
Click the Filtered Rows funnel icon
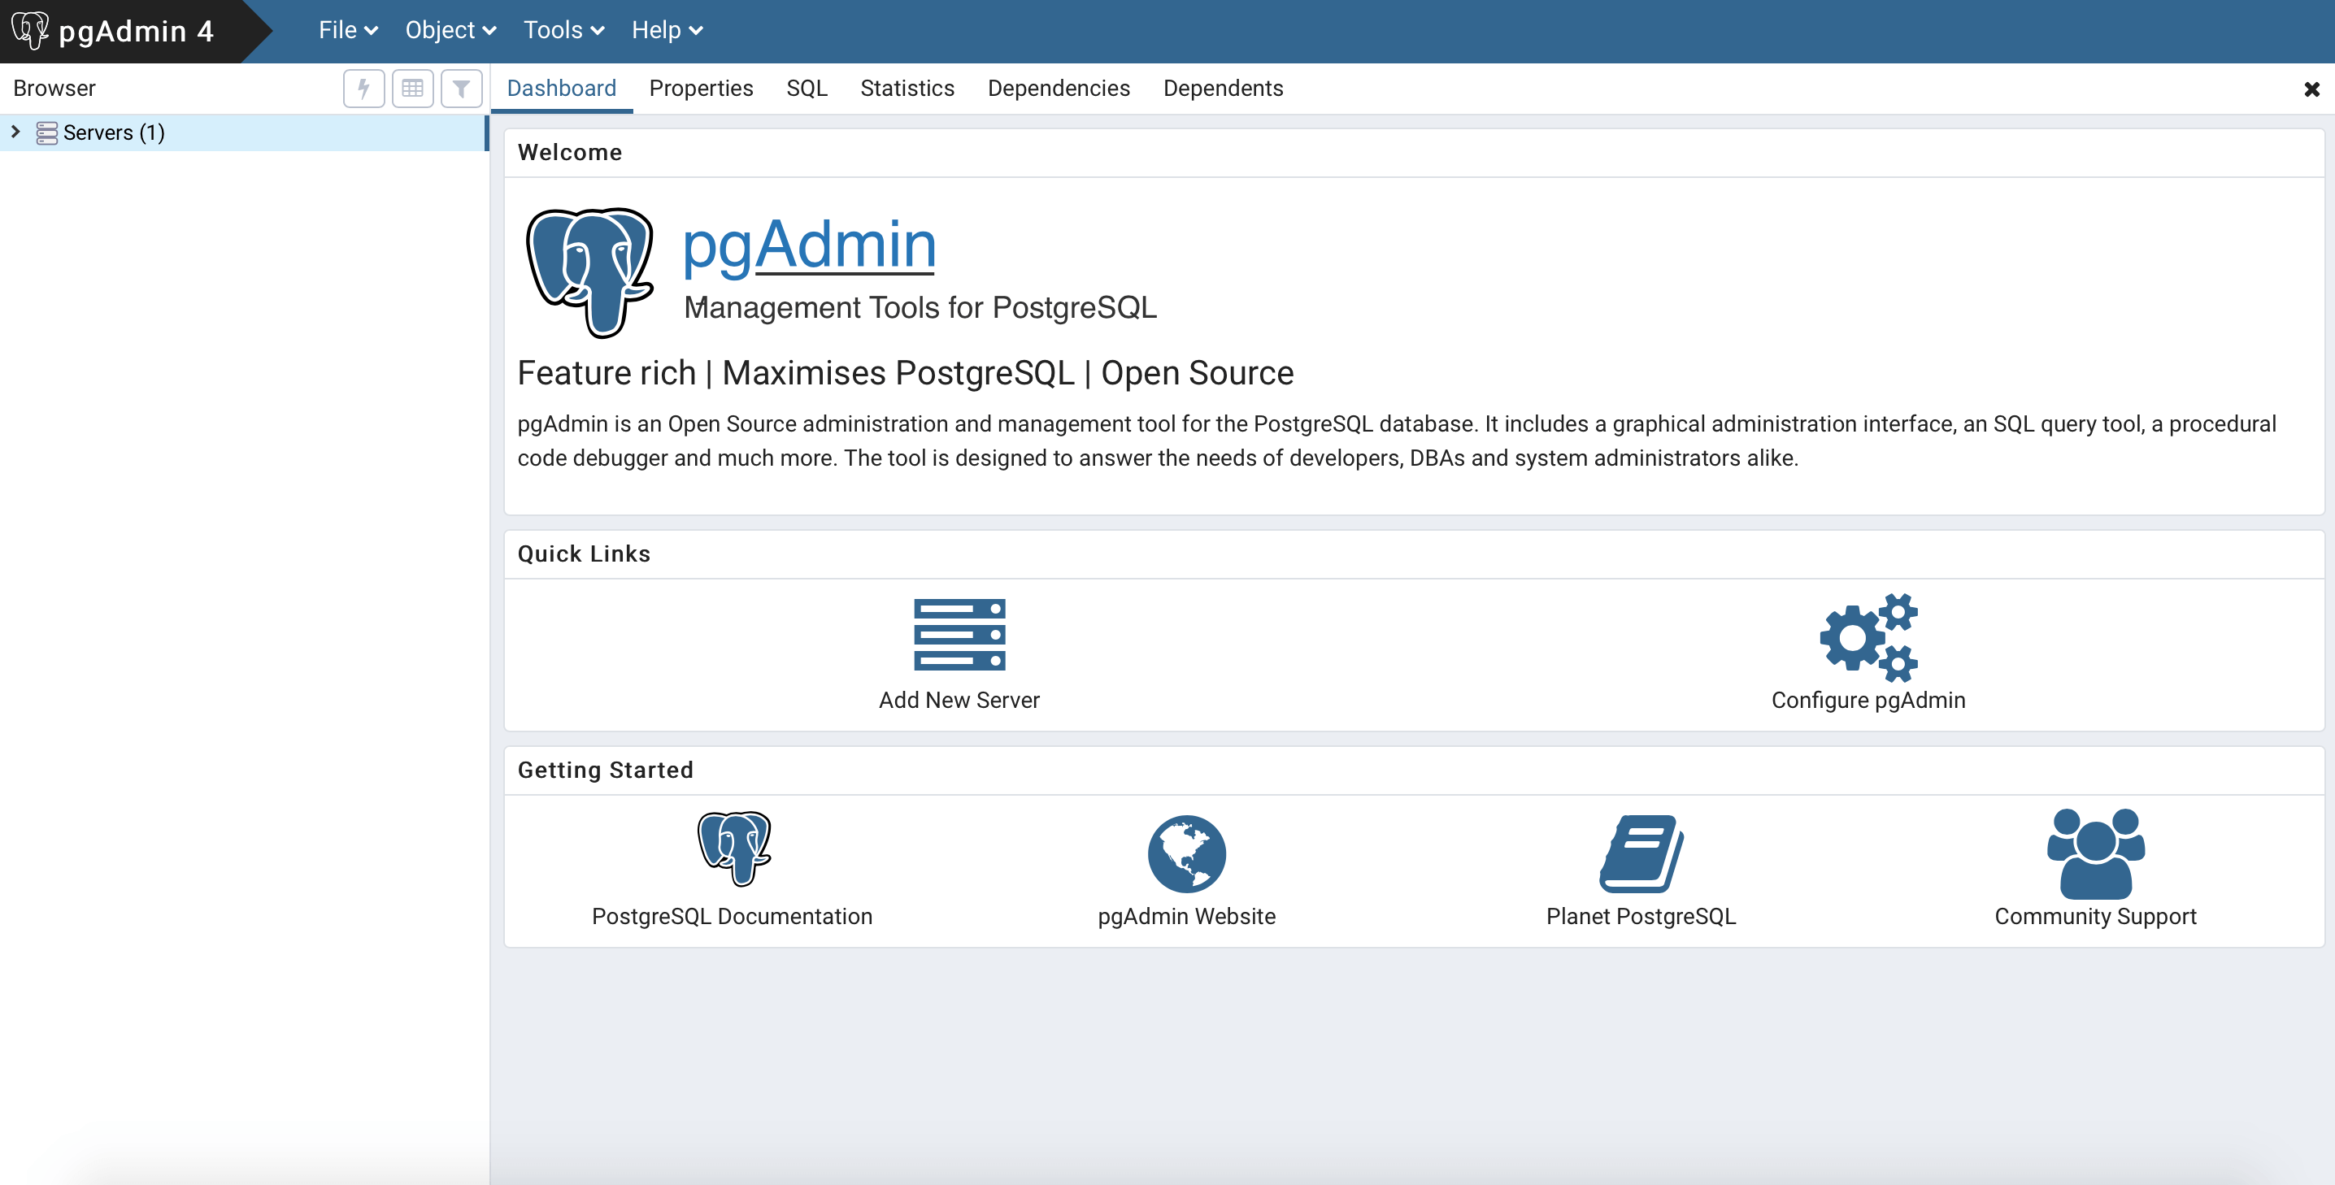(x=461, y=89)
